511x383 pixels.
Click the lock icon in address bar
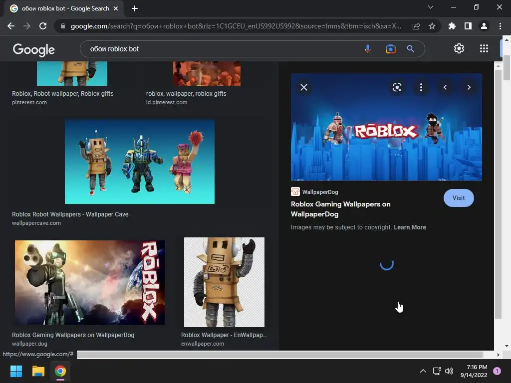(x=63, y=26)
